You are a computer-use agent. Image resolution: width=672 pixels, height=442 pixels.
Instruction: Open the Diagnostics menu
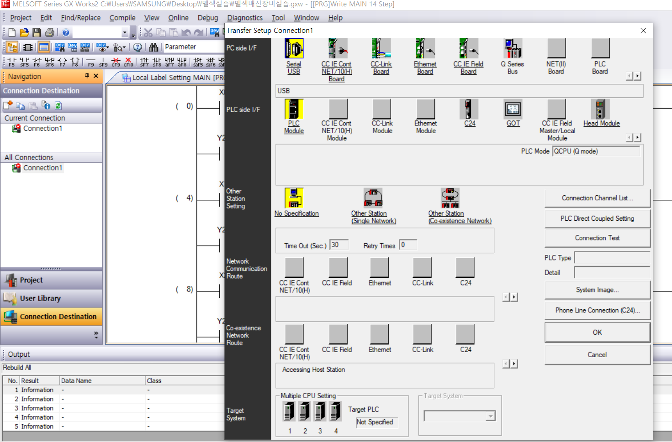pos(245,18)
